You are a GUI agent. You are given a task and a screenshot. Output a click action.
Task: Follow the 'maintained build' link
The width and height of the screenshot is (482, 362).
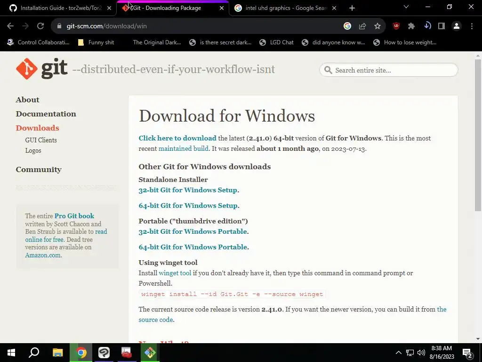tap(183, 148)
